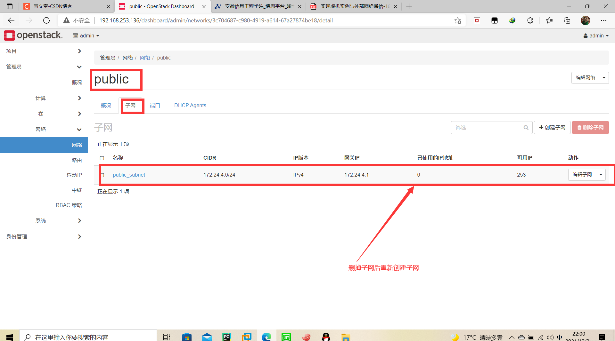Open the Collections panel
Viewport: 615px width, 341px height.
point(567,20)
